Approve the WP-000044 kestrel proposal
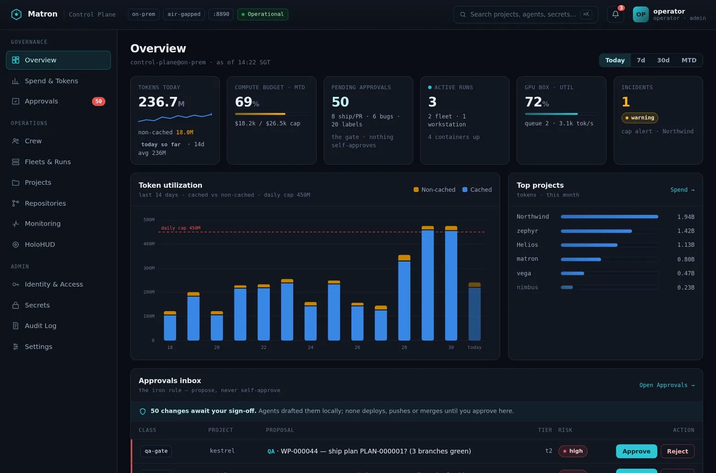This screenshot has height=473, width=716. [636, 451]
